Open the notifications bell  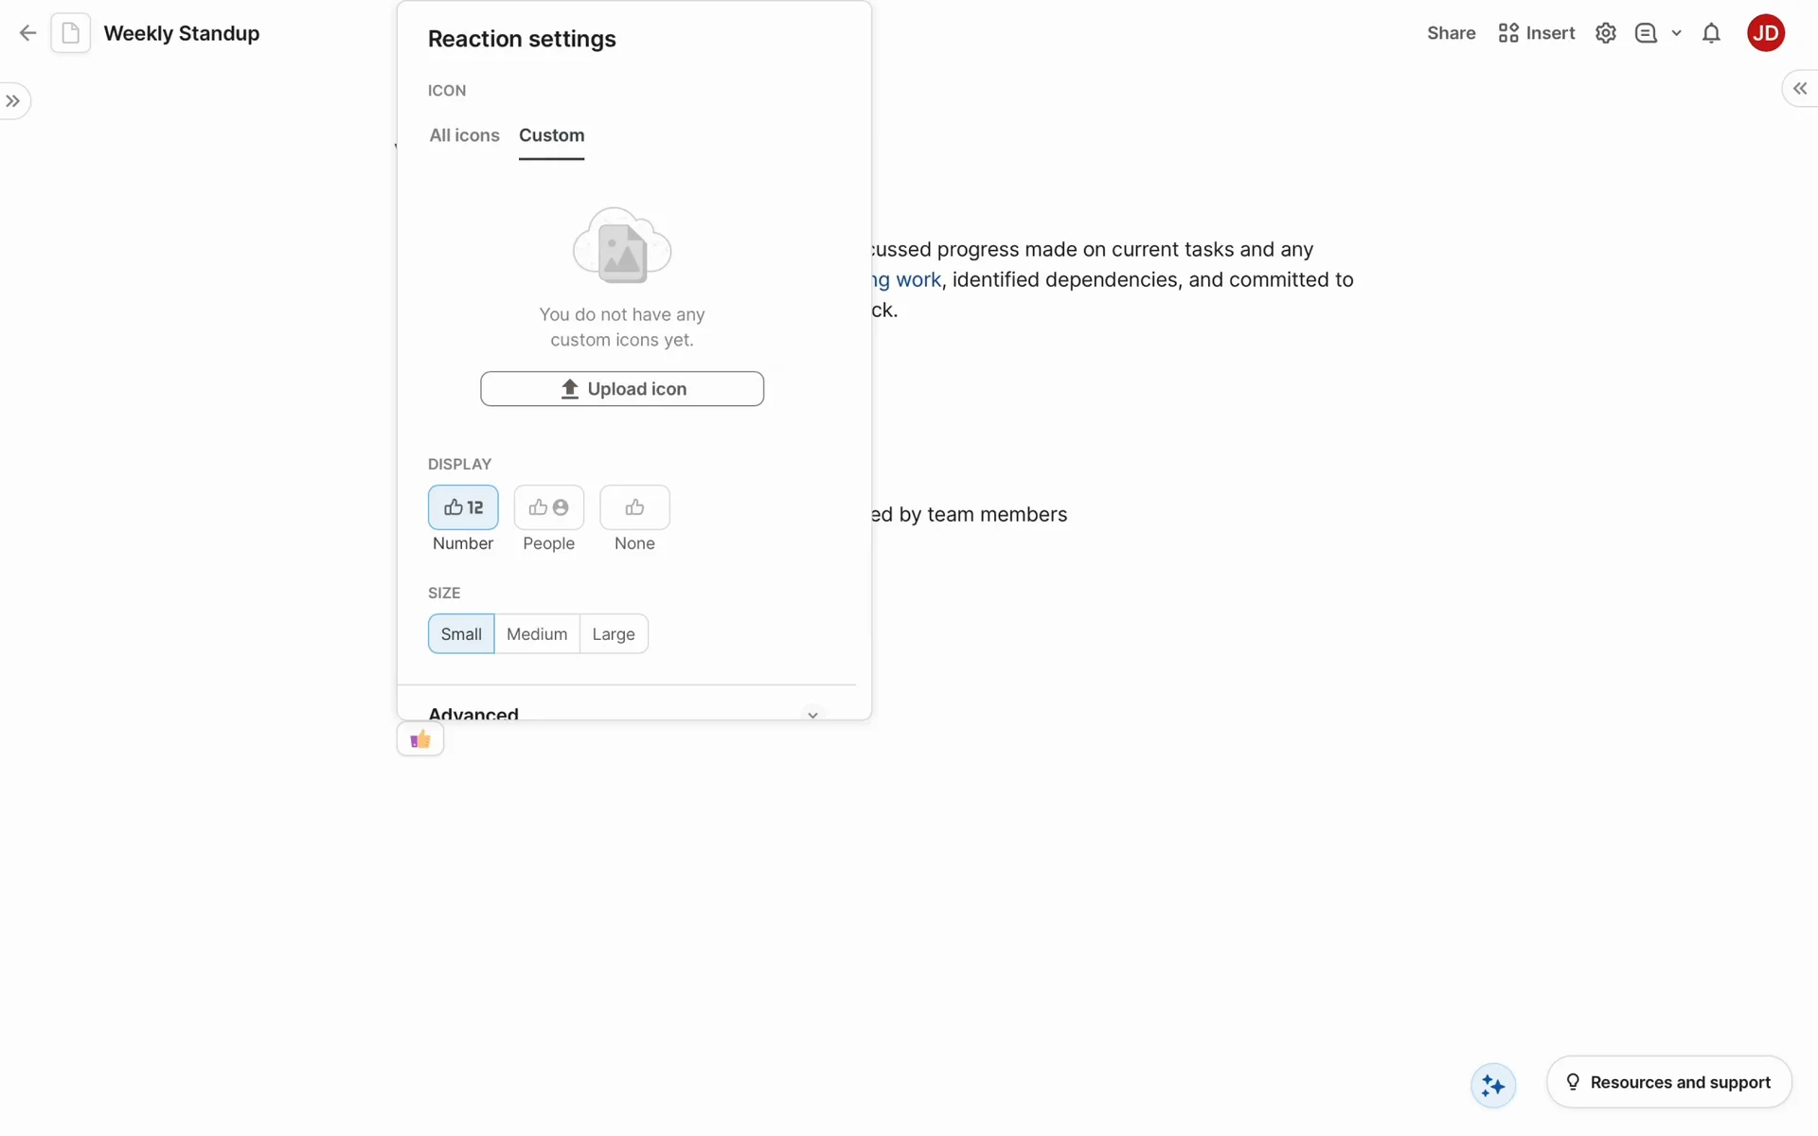pos(1710,33)
